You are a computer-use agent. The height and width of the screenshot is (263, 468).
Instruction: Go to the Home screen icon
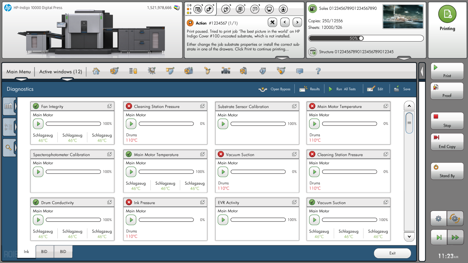96,71
